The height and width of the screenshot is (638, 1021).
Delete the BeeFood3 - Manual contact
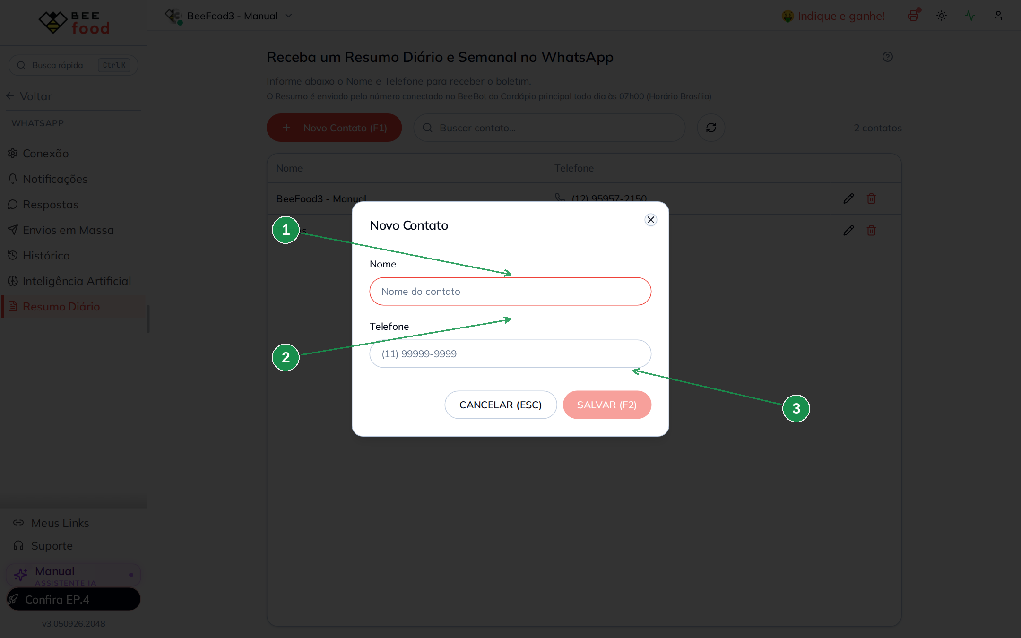click(871, 198)
